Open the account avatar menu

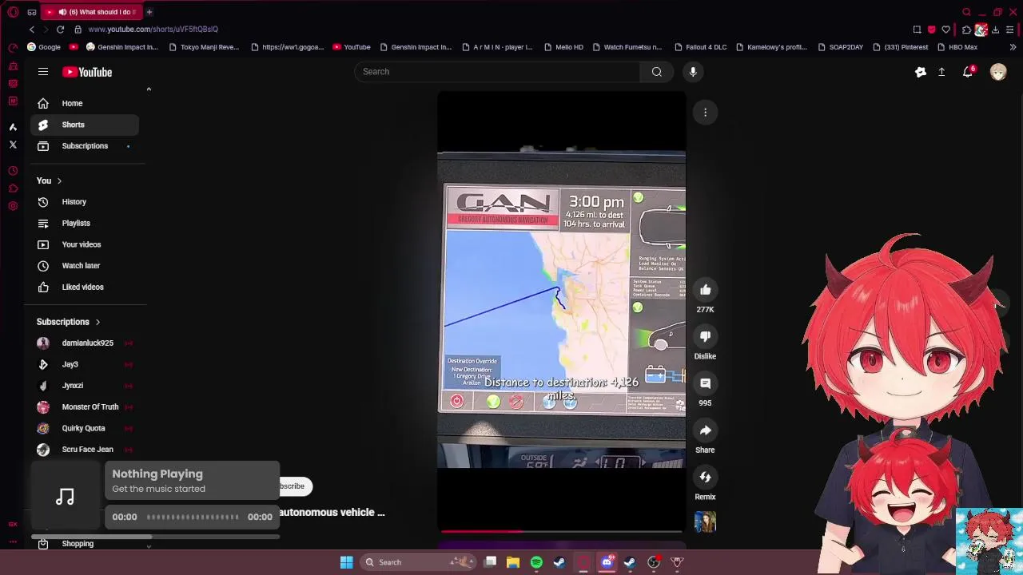998,72
